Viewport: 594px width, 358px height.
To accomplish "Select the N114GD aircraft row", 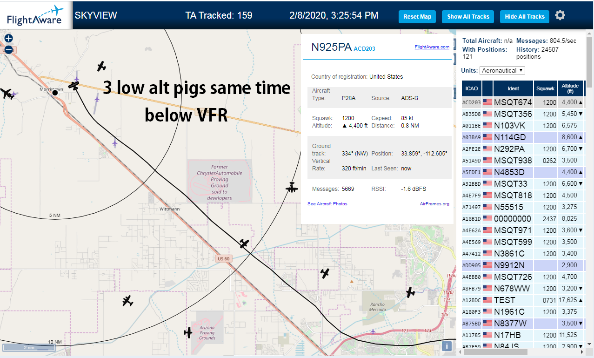I will [x=523, y=137].
